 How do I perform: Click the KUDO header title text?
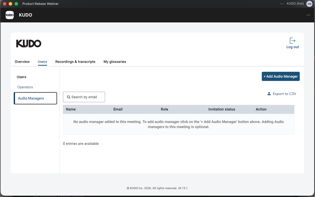tap(25, 15)
